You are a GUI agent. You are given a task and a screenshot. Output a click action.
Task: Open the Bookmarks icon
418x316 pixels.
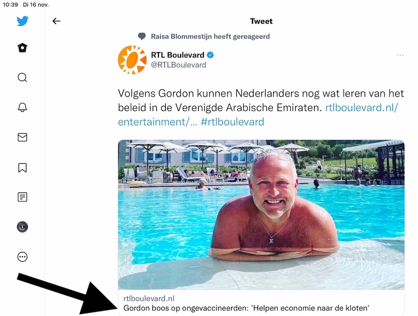22,168
